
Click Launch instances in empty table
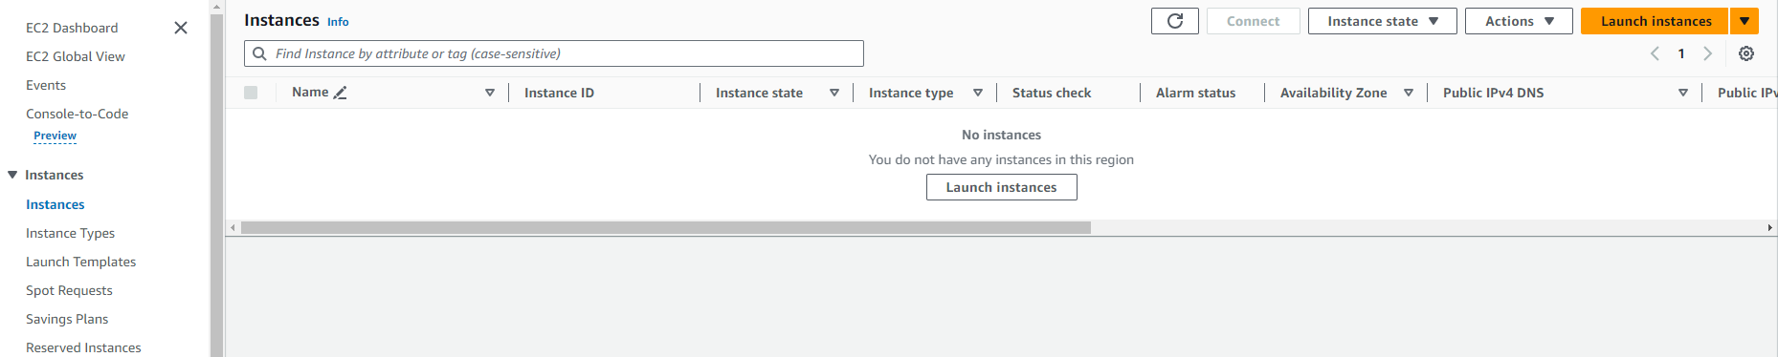[x=1001, y=187]
